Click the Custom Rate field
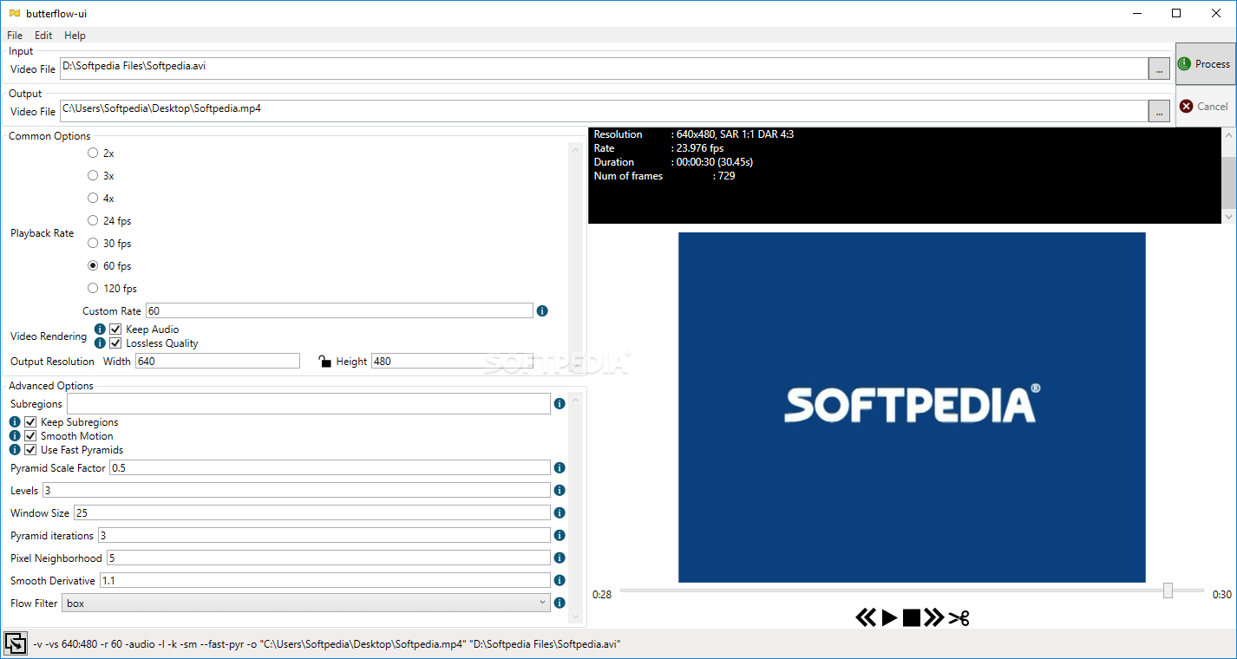The height and width of the screenshot is (659, 1237). [x=339, y=310]
